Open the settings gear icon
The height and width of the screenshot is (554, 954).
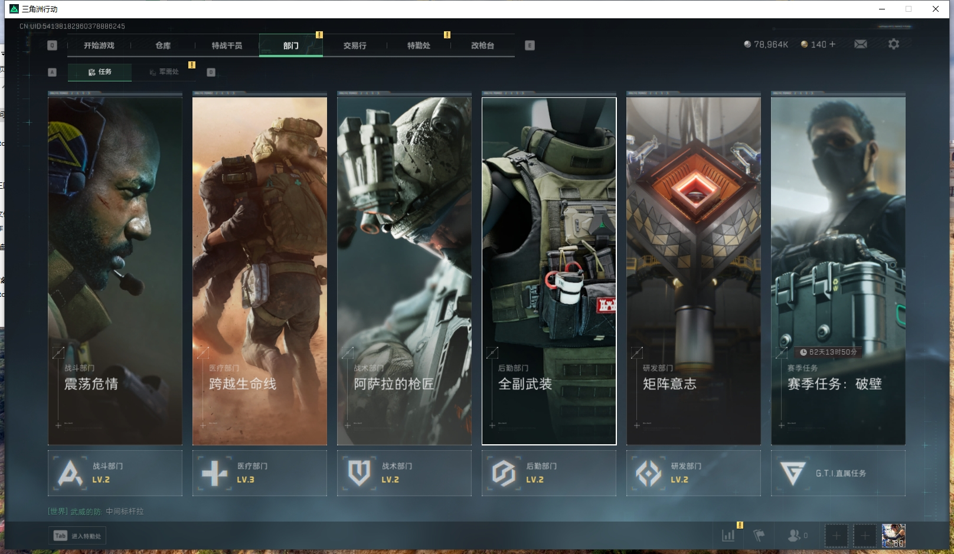pyautogui.click(x=894, y=44)
